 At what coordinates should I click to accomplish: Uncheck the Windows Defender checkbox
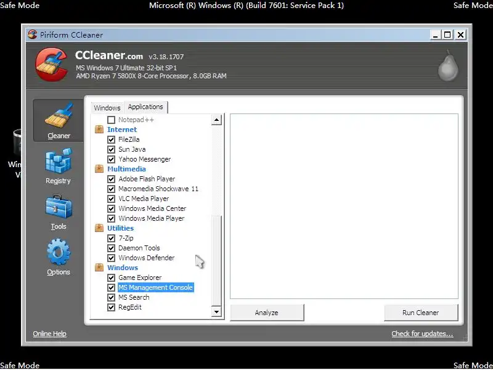[x=111, y=258]
